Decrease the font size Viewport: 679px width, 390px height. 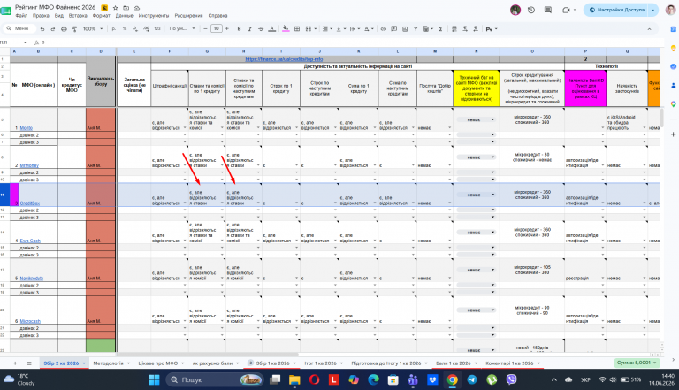click(206, 28)
